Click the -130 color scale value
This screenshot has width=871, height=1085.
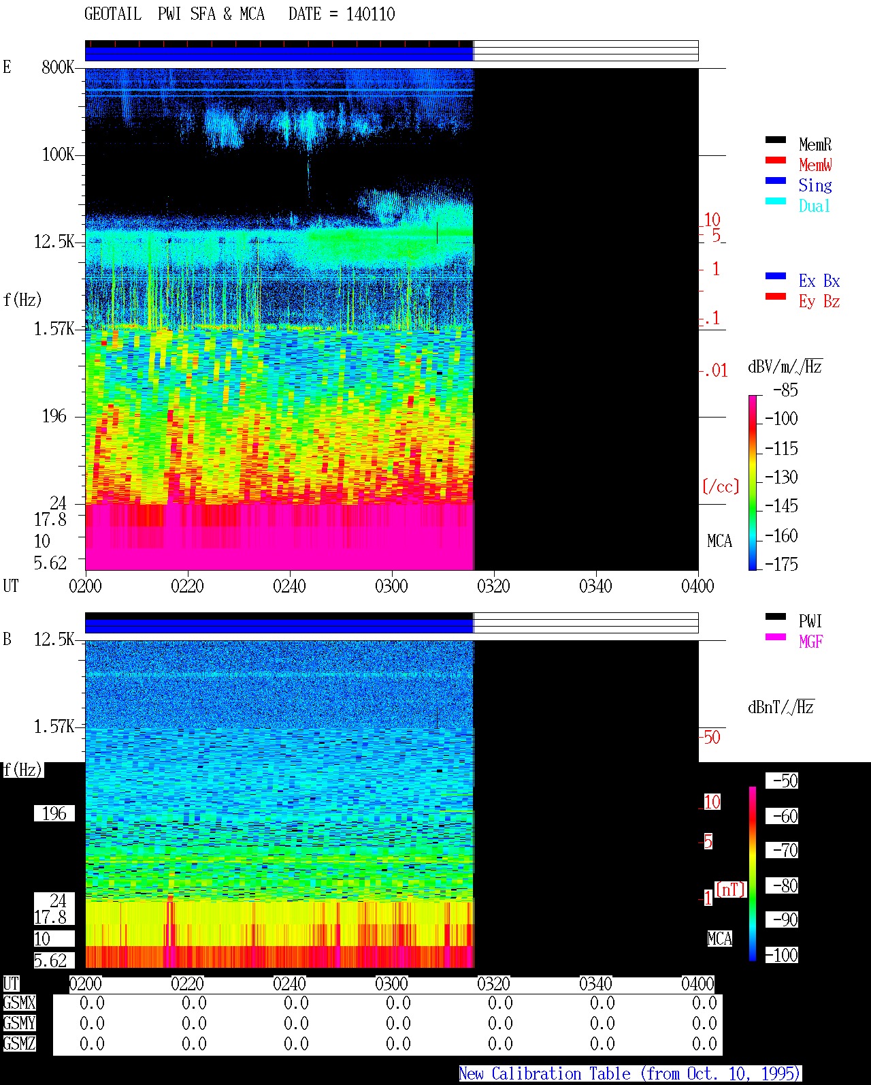click(x=781, y=477)
